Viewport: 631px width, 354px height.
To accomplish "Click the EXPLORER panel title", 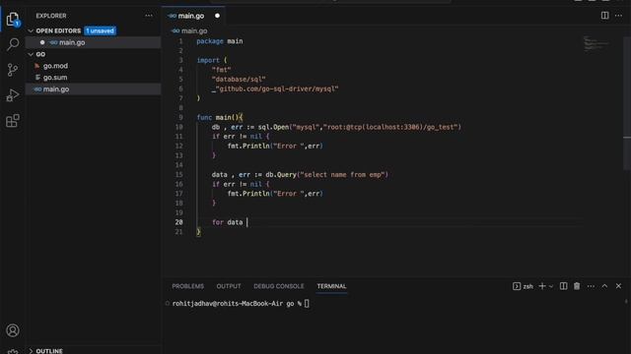I will (x=51, y=16).
